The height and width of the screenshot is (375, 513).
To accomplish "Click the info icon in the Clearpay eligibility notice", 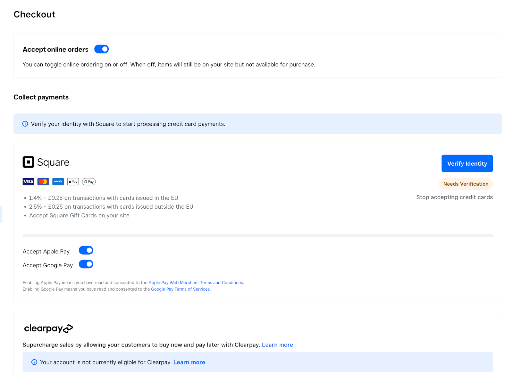I will coord(34,362).
